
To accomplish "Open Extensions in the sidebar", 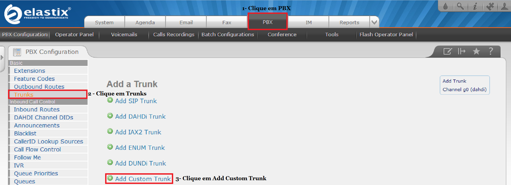I will pos(30,71).
